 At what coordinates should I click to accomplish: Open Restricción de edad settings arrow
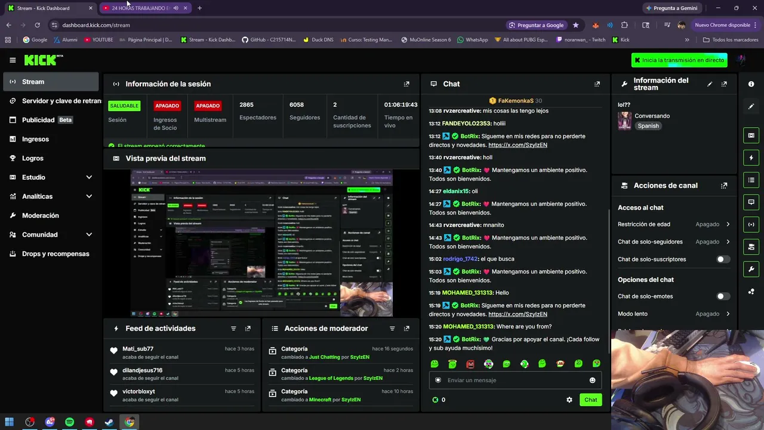click(x=728, y=225)
